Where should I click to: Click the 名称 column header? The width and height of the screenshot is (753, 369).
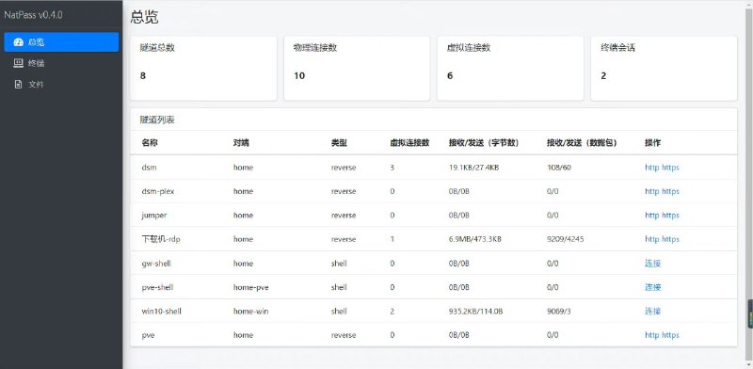pos(150,143)
